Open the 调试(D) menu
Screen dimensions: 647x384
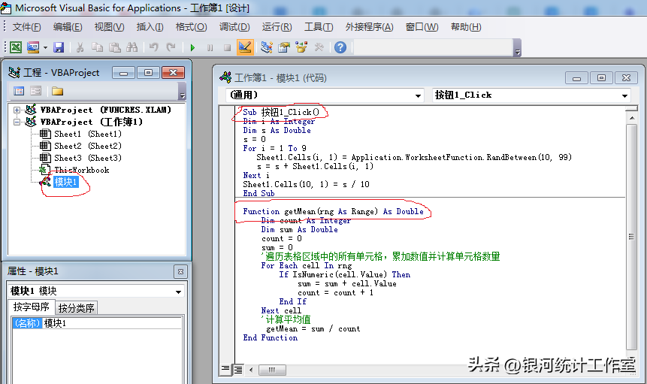click(234, 27)
